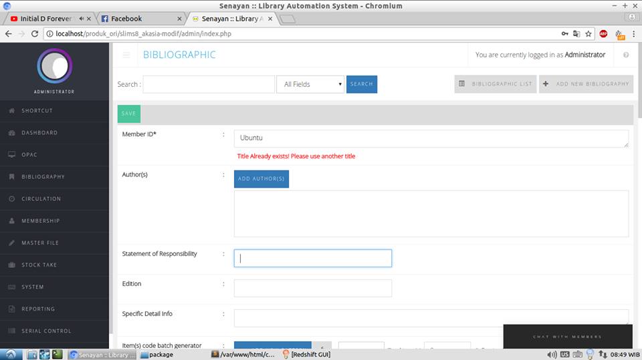
Task: Open the AdBlock extension icon
Action: [x=603, y=33]
